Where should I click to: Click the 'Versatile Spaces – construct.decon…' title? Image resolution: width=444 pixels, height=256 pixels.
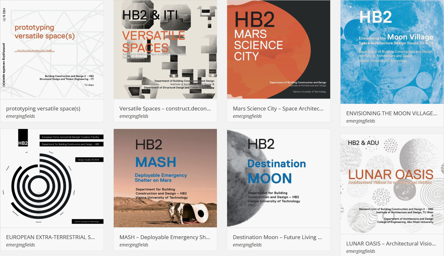tap(165, 109)
